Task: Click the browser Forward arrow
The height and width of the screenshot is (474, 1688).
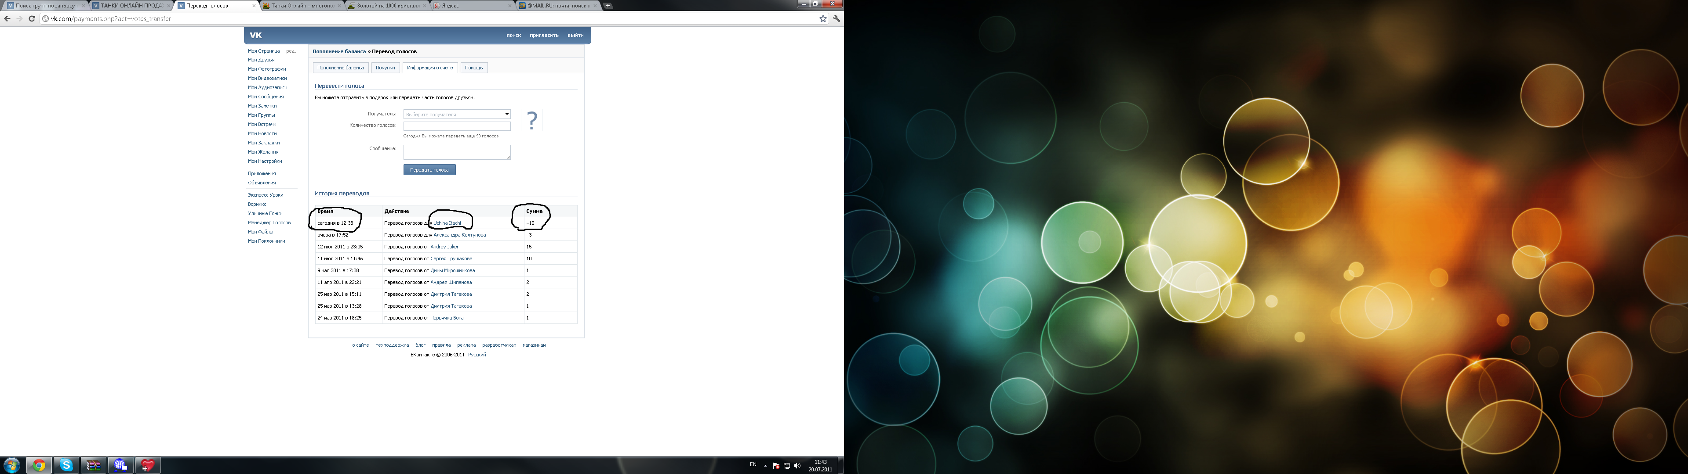Action: click(x=19, y=18)
